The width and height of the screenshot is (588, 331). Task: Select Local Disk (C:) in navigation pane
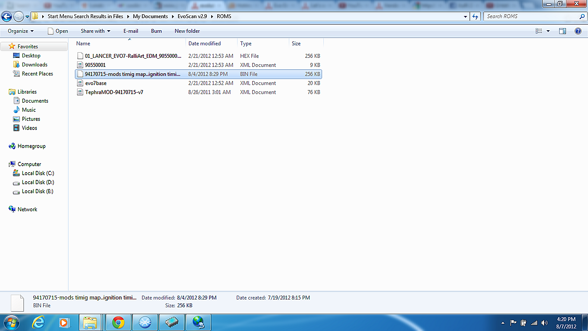(x=38, y=173)
